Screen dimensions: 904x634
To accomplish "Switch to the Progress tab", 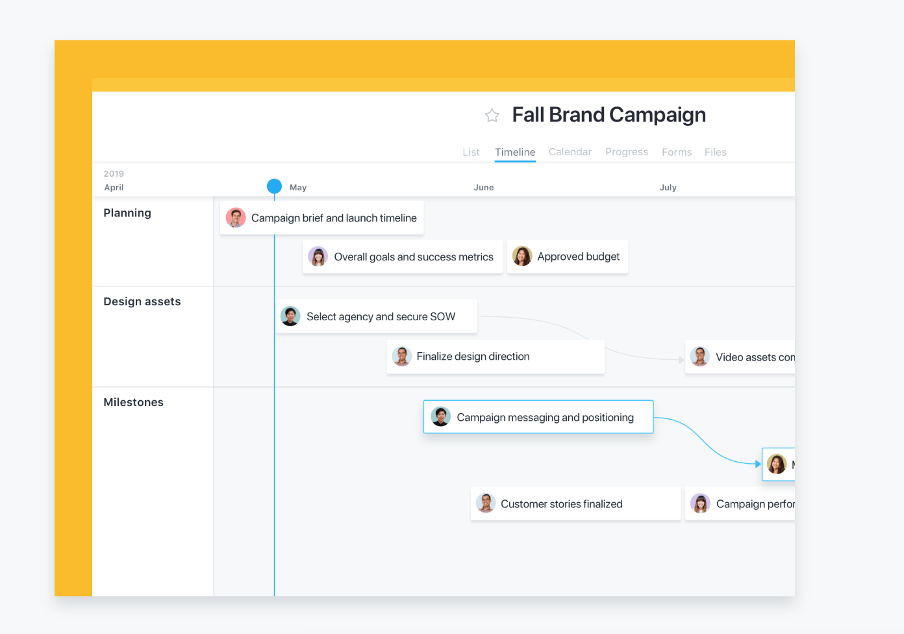I will tap(626, 151).
